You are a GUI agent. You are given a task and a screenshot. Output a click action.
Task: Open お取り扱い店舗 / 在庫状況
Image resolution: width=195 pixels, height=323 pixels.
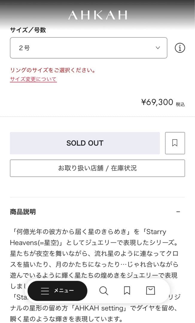click(97, 168)
